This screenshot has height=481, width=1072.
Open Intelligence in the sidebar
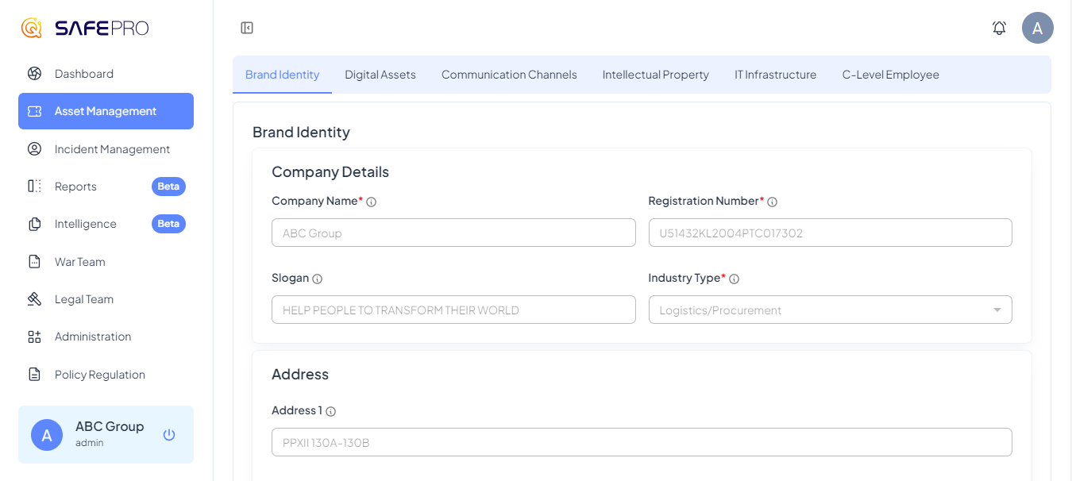[106, 224]
